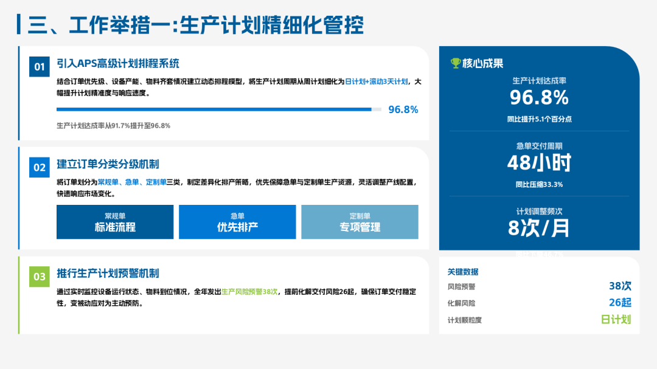Viewport: 657px width, 369px height.
Task: Select the 急单 优先排产 box
Action: click(x=237, y=222)
